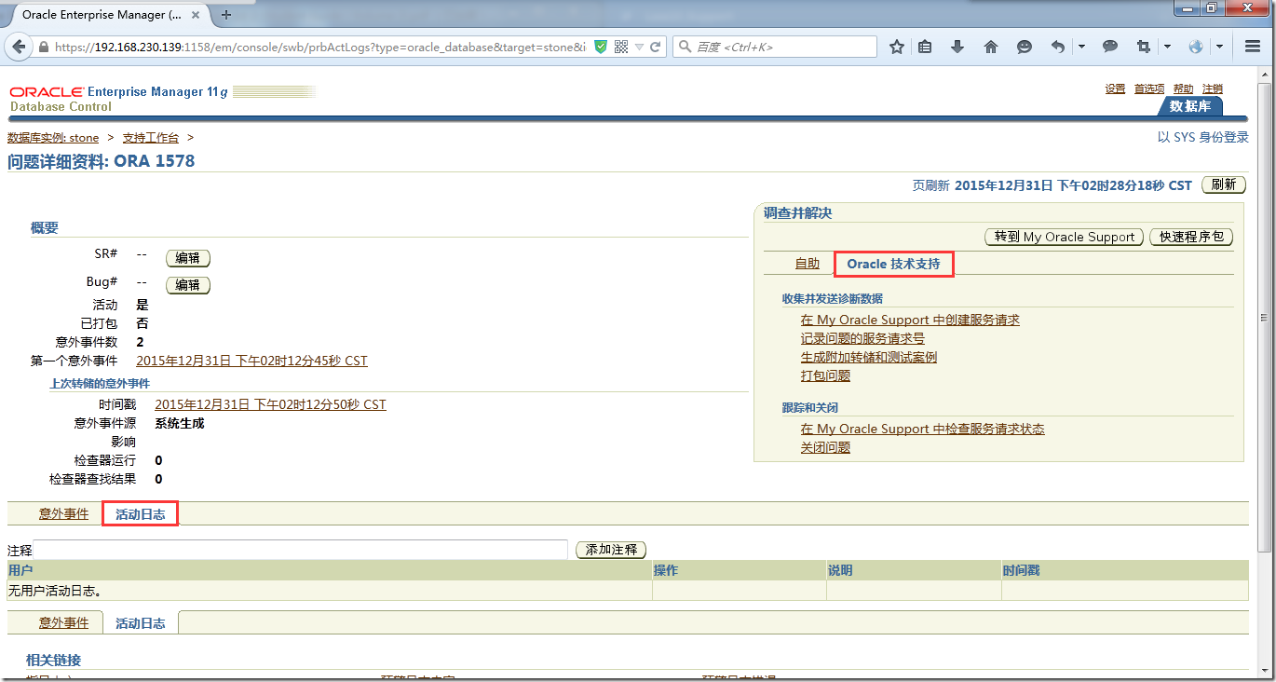1276x682 pixels.
Task: Go back with the browser back arrow
Action: point(19,47)
